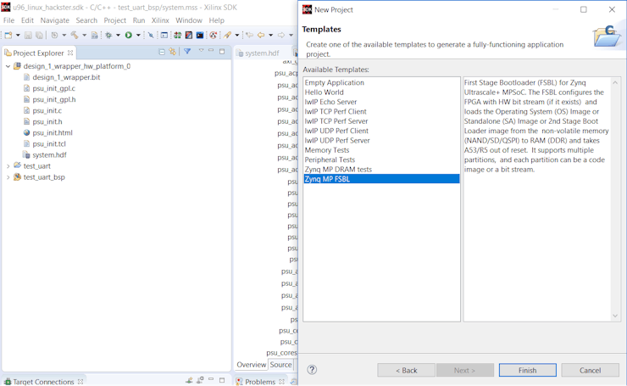Click the Save All toolbar icon
This screenshot has height=386, width=627.
(x=39, y=36)
